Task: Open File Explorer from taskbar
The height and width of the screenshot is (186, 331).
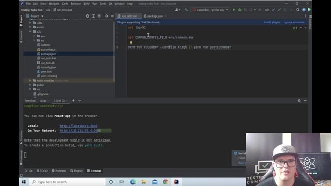Action: click(144, 182)
